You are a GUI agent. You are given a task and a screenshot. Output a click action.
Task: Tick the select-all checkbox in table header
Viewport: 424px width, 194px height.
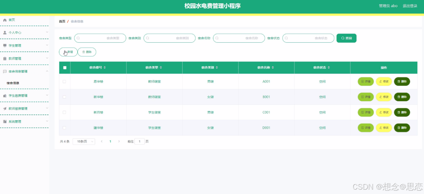pyautogui.click(x=65, y=67)
